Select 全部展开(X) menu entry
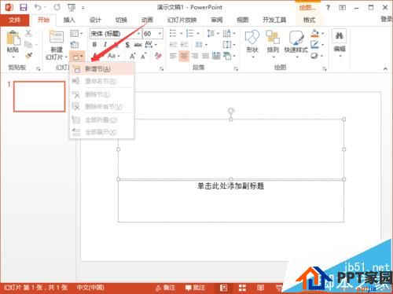Image resolution: width=393 pixels, height=294 pixels. [x=102, y=132]
